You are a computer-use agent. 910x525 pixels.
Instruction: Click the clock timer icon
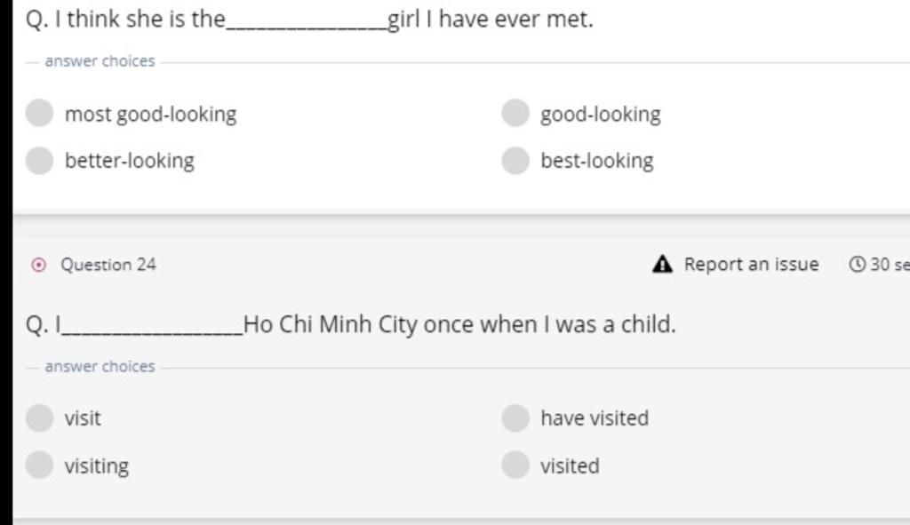pos(858,264)
